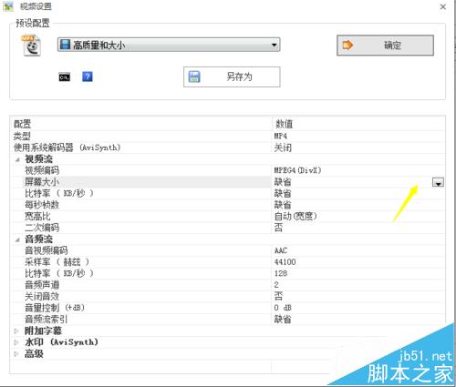
Task: Click the app icon in the title bar
Action: pos(8,6)
